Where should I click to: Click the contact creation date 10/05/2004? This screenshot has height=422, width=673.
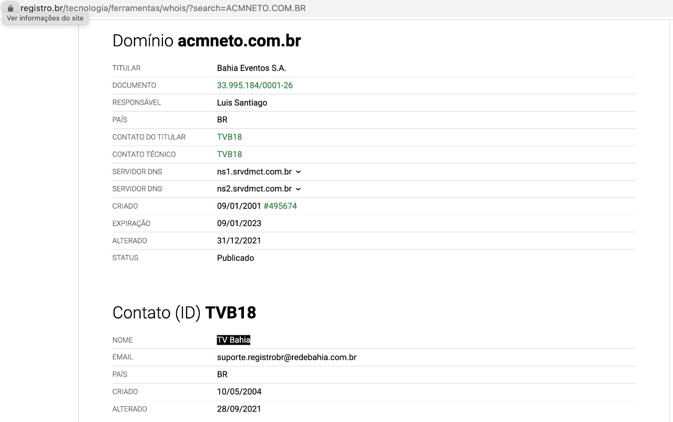point(239,392)
